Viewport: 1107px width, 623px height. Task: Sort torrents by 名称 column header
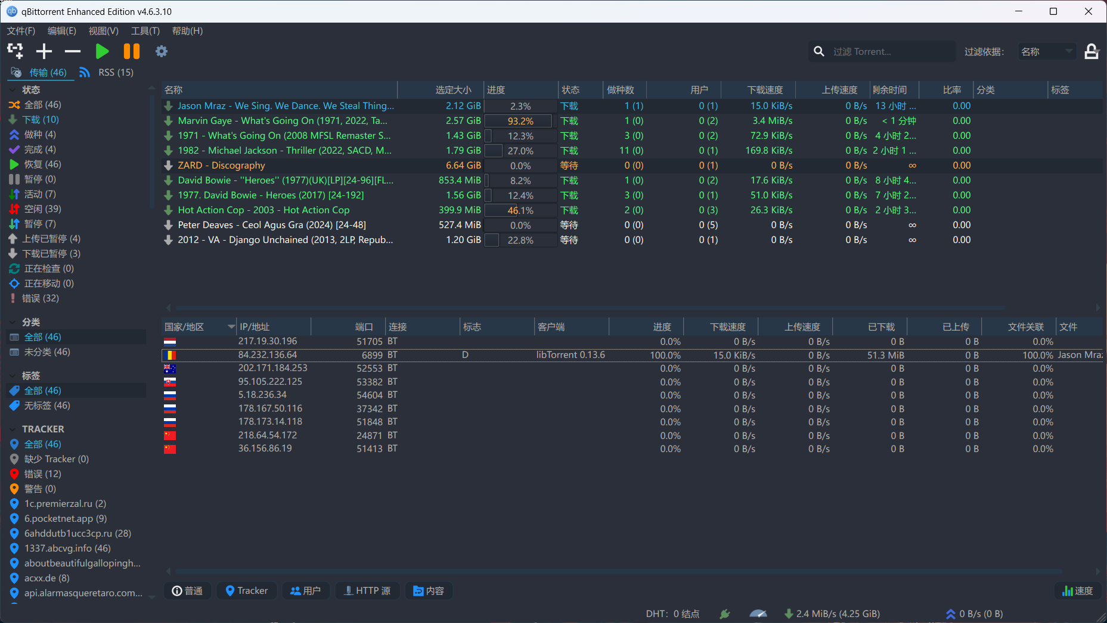click(280, 90)
